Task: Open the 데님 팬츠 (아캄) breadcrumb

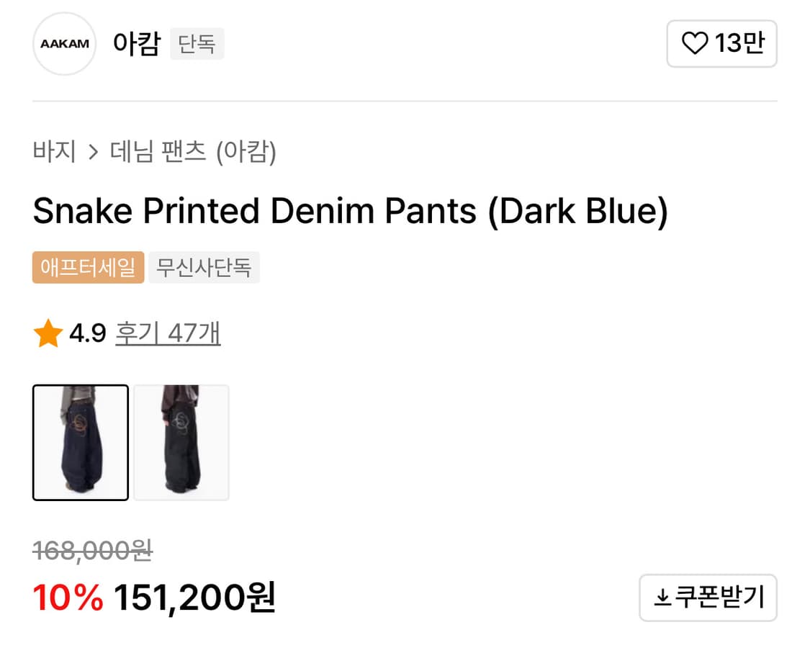Action: [x=193, y=152]
